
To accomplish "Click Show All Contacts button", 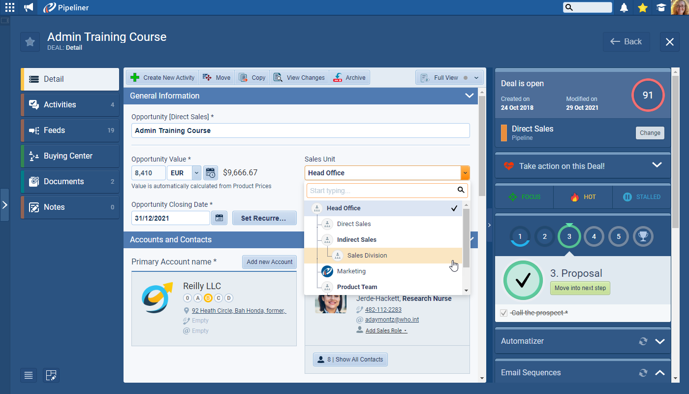I will (x=350, y=360).
